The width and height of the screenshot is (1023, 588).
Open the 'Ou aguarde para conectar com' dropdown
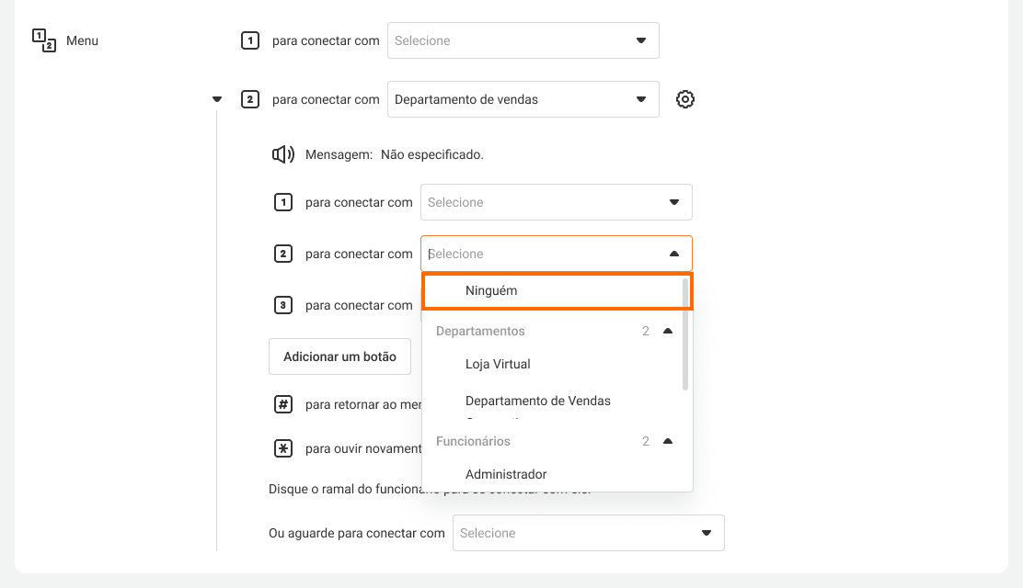588,533
